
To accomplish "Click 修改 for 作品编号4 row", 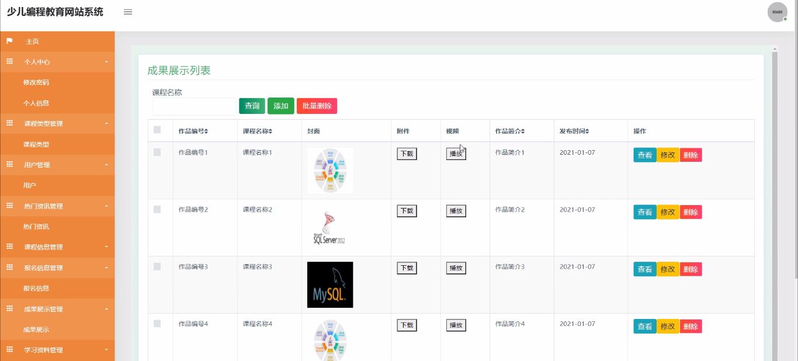I will (x=668, y=327).
